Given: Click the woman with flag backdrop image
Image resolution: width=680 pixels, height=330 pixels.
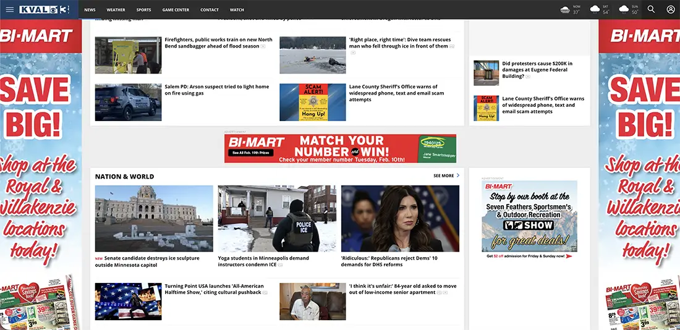Looking at the screenshot, I should coord(400,219).
